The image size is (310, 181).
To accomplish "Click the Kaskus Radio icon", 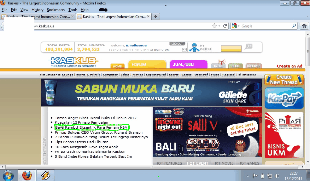I will pyautogui.click(x=218, y=64).
